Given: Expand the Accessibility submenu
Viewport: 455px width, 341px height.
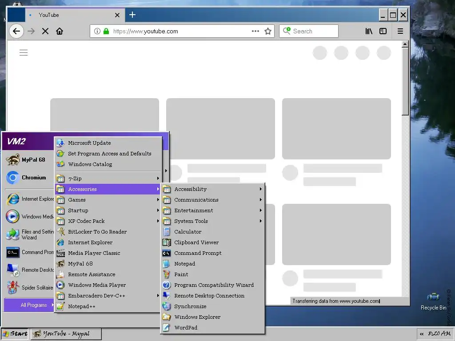Looking at the screenshot, I should (213, 189).
